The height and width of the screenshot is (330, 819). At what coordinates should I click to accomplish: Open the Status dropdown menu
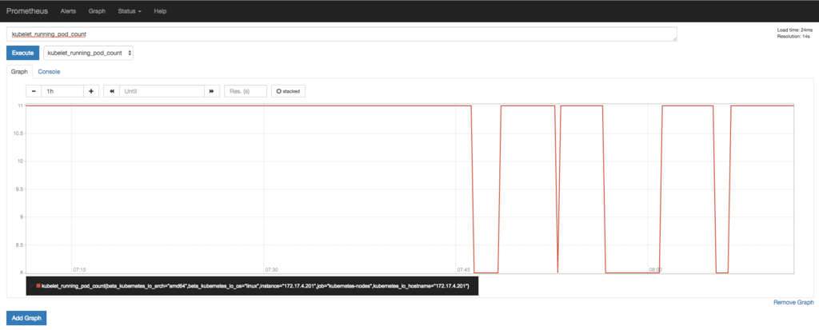(130, 11)
